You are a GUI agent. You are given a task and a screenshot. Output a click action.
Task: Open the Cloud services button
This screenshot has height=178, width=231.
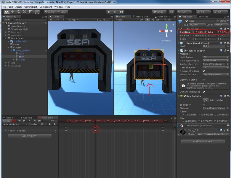(172, 12)
